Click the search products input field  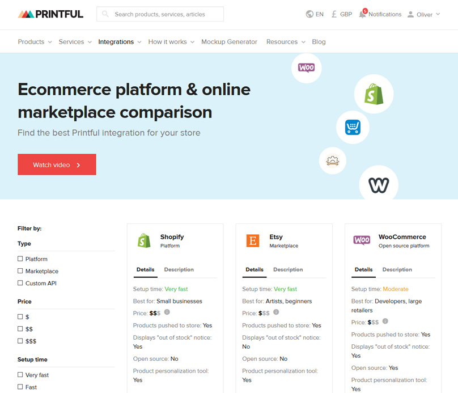pos(164,14)
